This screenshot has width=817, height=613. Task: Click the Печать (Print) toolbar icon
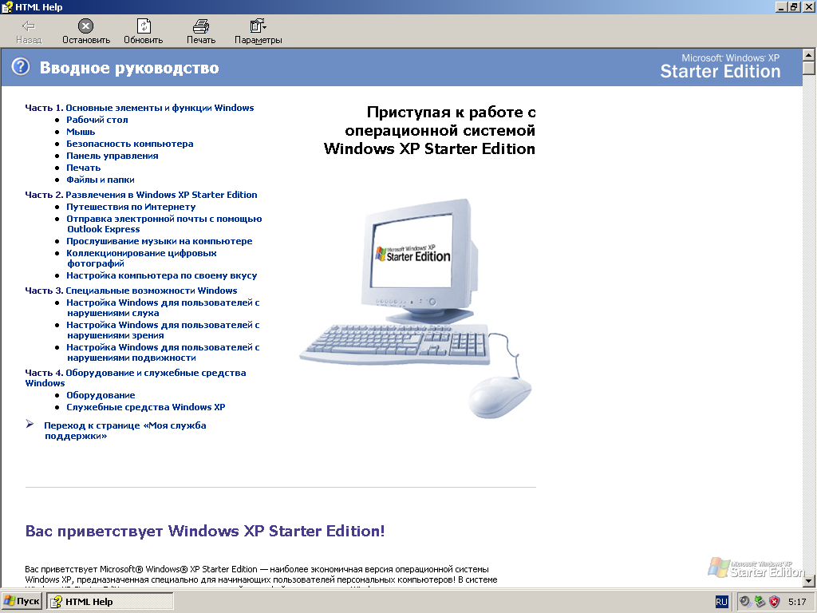pos(200,26)
